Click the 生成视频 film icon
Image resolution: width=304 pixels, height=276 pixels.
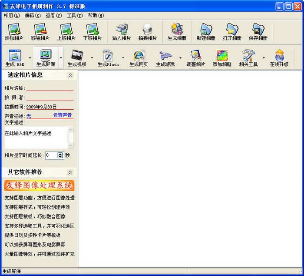pyautogui.click(x=77, y=58)
